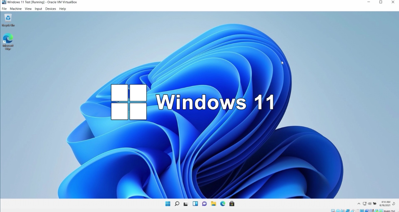Launch Chat from the taskbar
This screenshot has height=212, width=399.
[x=204, y=204]
